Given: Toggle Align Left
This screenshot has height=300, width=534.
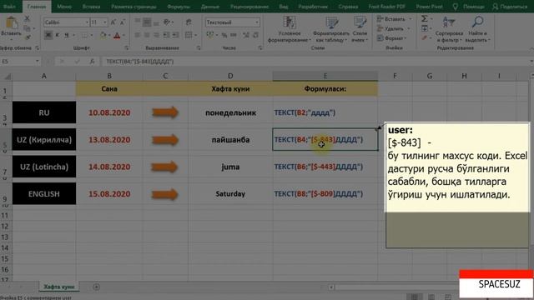Looking at the screenshot, I should point(138,35).
